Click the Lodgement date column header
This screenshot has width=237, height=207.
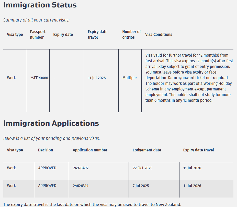pyautogui.click(x=147, y=150)
